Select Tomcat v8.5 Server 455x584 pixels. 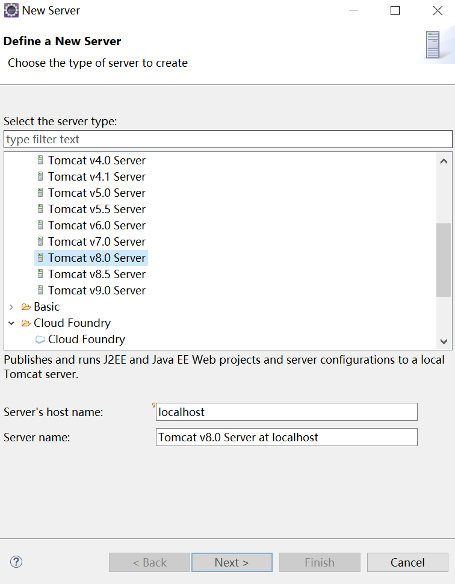pyautogui.click(x=97, y=275)
